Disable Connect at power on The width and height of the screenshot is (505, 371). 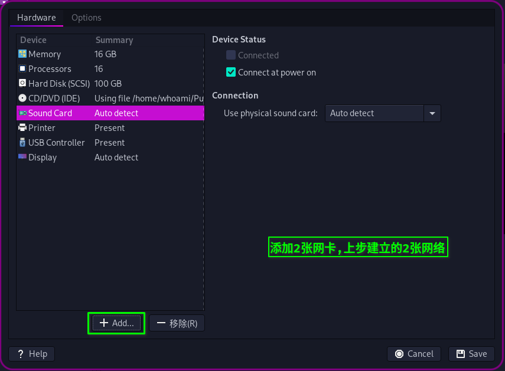tap(231, 73)
